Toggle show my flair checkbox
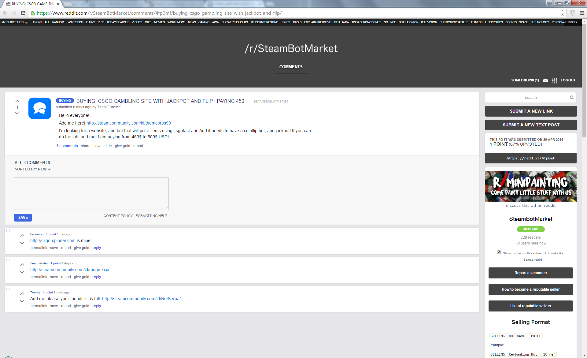 pyautogui.click(x=499, y=252)
